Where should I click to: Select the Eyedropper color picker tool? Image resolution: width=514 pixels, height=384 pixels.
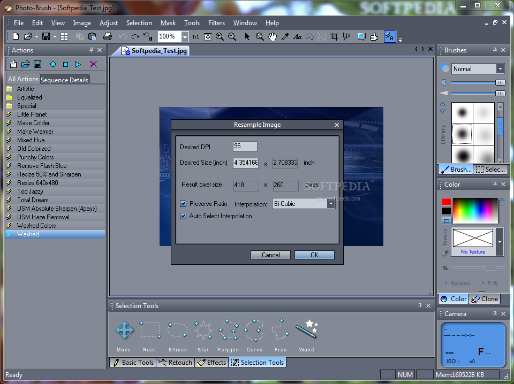click(x=285, y=36)
